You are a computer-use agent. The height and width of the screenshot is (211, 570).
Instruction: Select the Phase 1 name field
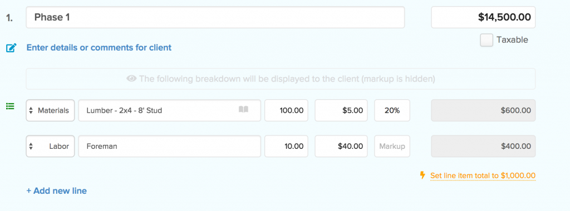215,17
